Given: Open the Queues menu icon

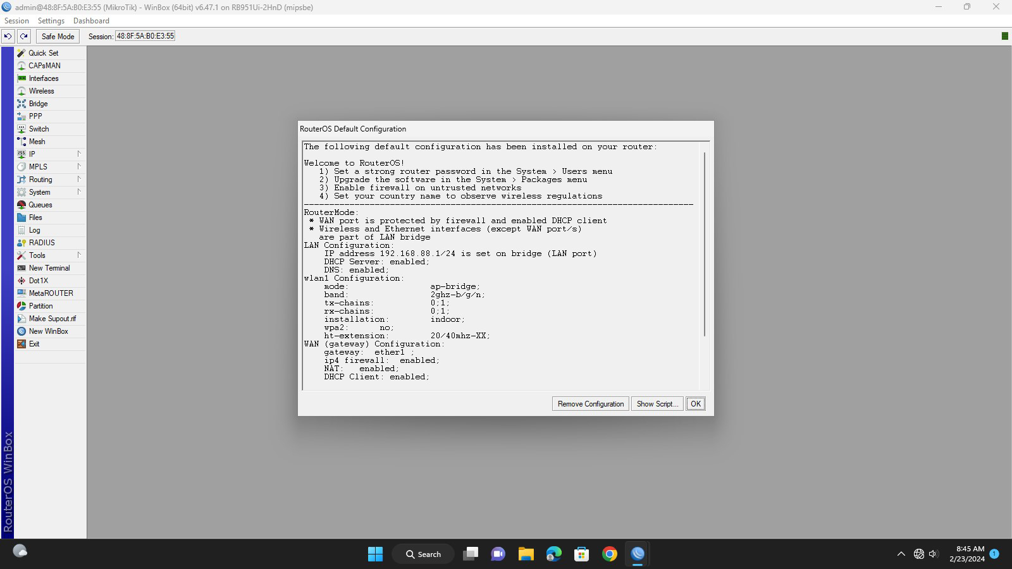Looking at the screenshot, I should point(22,205).
